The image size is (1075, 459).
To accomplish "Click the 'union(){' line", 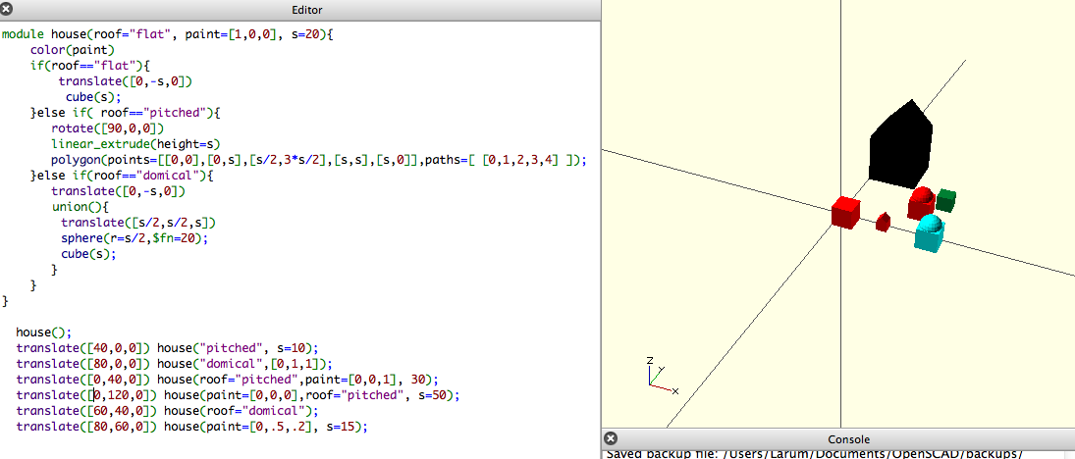I will coord(81,207).
